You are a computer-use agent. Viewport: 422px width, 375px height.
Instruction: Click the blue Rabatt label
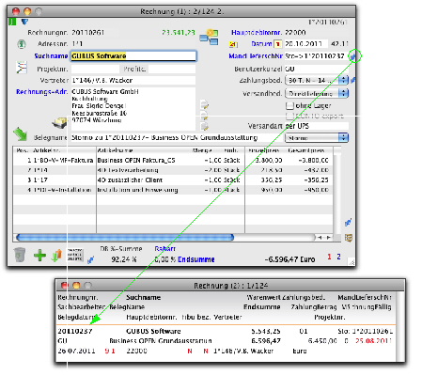point(164,249)
